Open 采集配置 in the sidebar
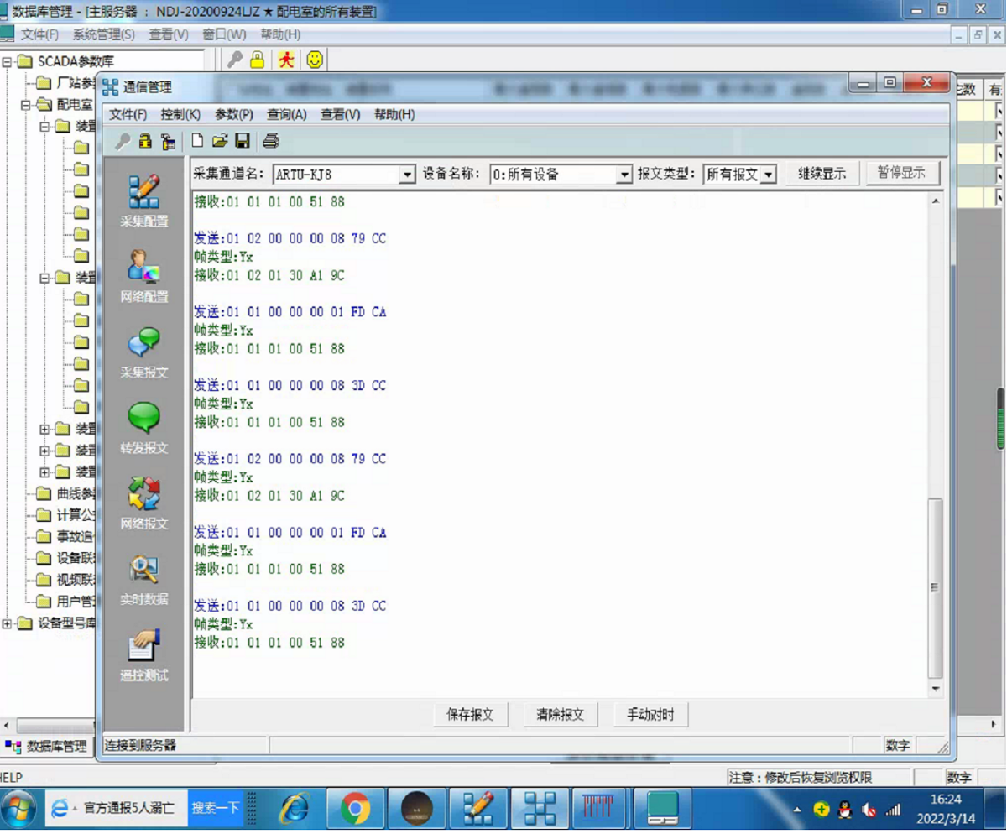 (x=143, y=201)
